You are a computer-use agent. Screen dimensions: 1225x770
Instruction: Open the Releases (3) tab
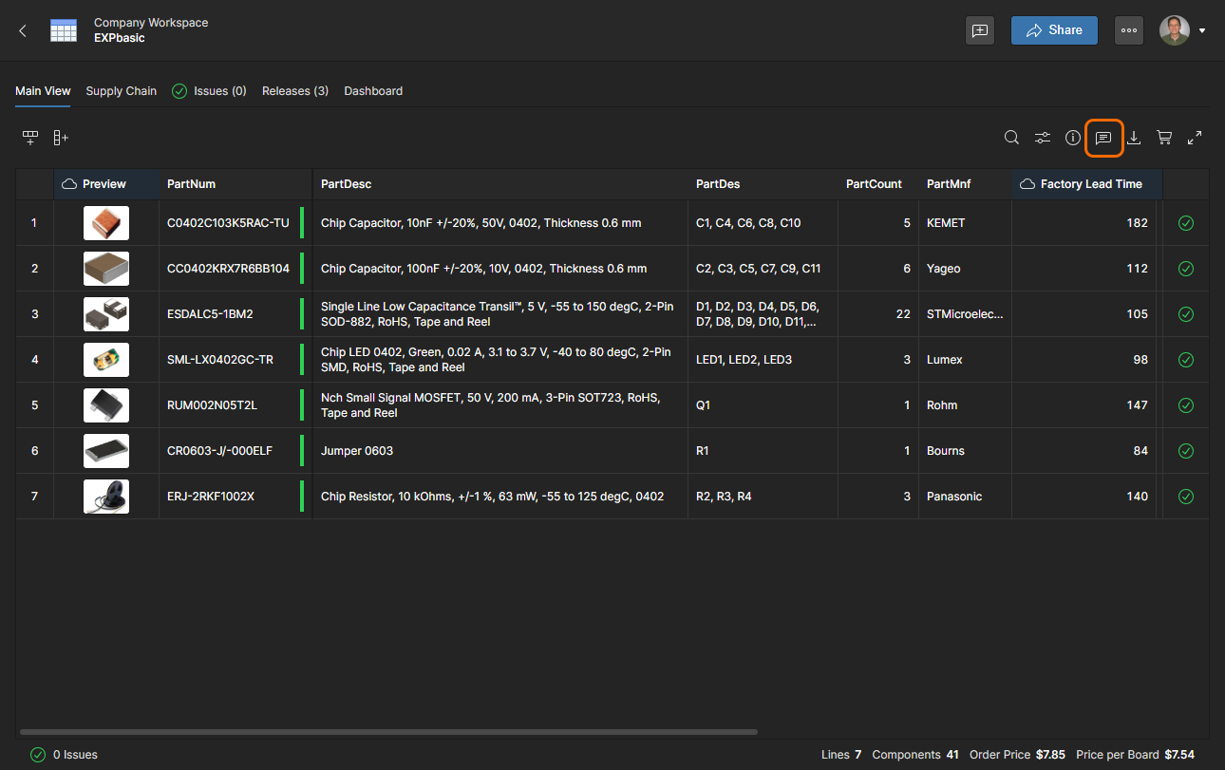[x=295, y=91]
